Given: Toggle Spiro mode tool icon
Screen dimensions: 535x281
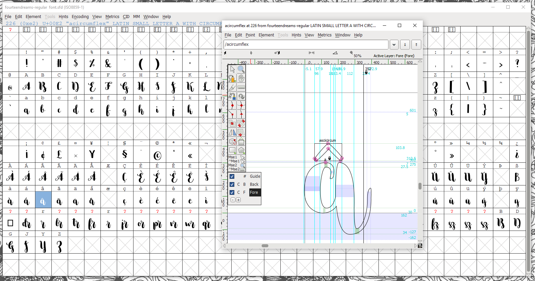Looking at the screenshot, I should (241, 96).
